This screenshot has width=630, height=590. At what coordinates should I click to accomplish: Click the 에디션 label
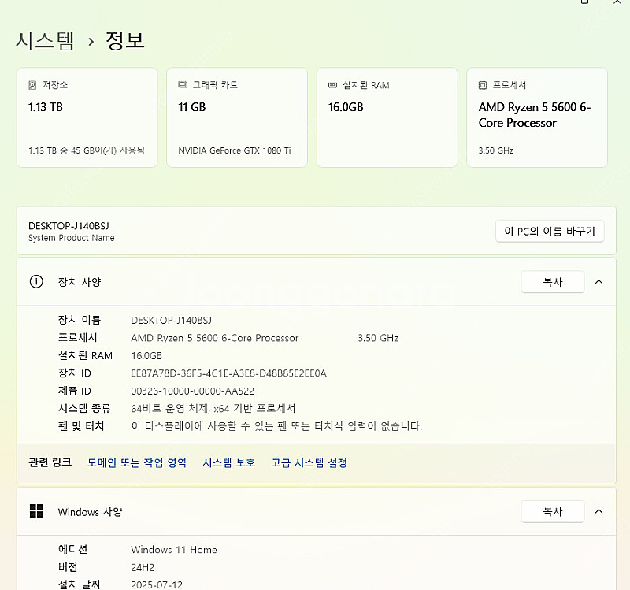[72, 549]
